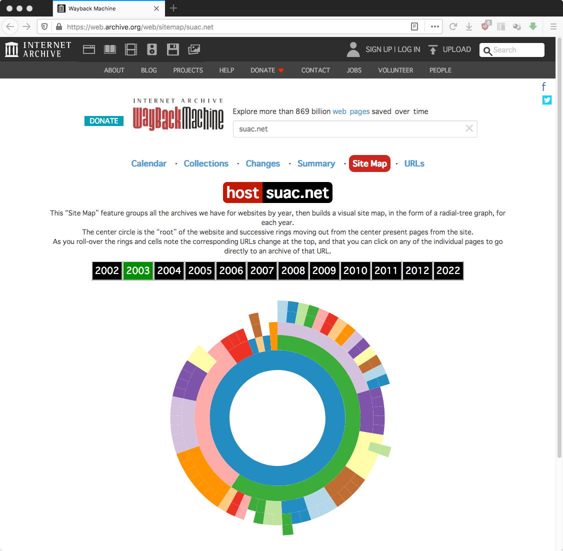The height and width of the screenshot is (551, 563).
Task: Go back using browser back arrow
Action: [x=10, y=26]
